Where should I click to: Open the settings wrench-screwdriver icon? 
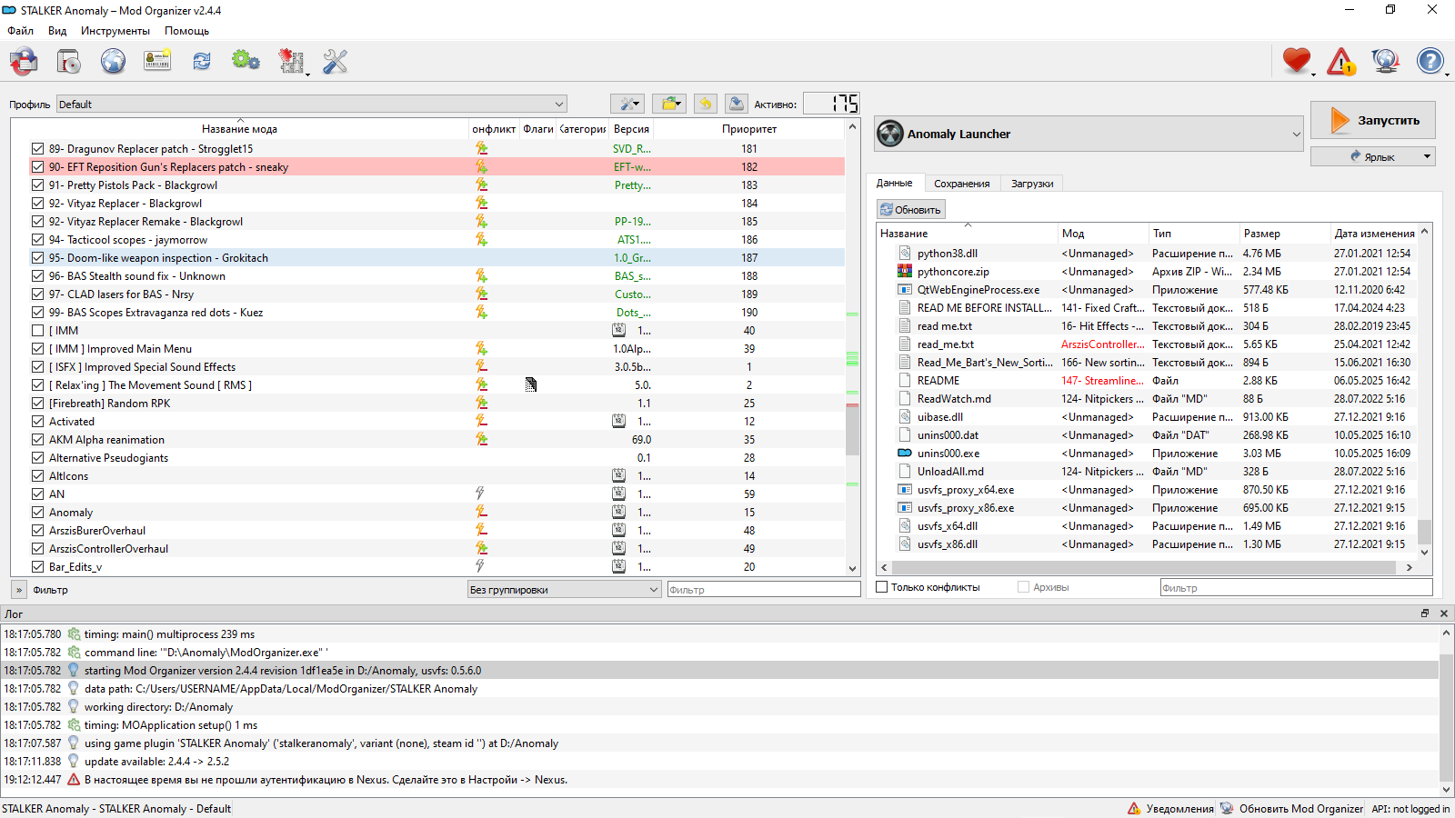(x=335, y=61)
